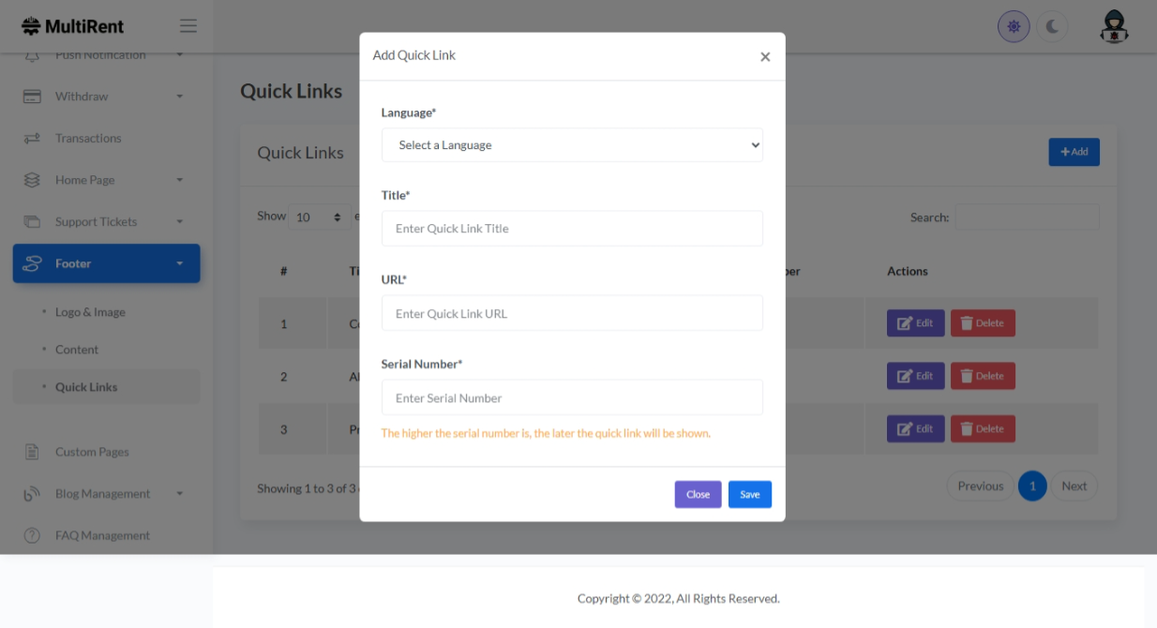Click the Blog Management sidebar icon
The height and width of the screenshot is (628, 1157).
(x=32, y=494)
